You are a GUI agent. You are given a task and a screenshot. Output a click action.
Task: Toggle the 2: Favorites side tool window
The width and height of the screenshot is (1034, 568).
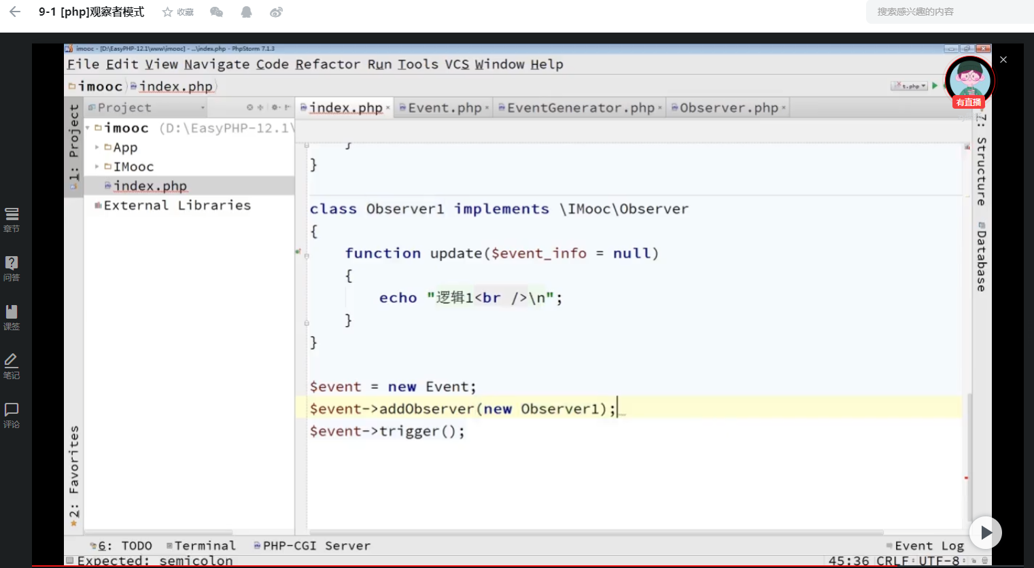73,476
